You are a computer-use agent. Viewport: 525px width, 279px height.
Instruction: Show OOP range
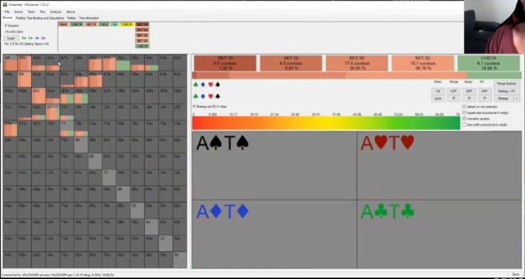tap(454, 91)
